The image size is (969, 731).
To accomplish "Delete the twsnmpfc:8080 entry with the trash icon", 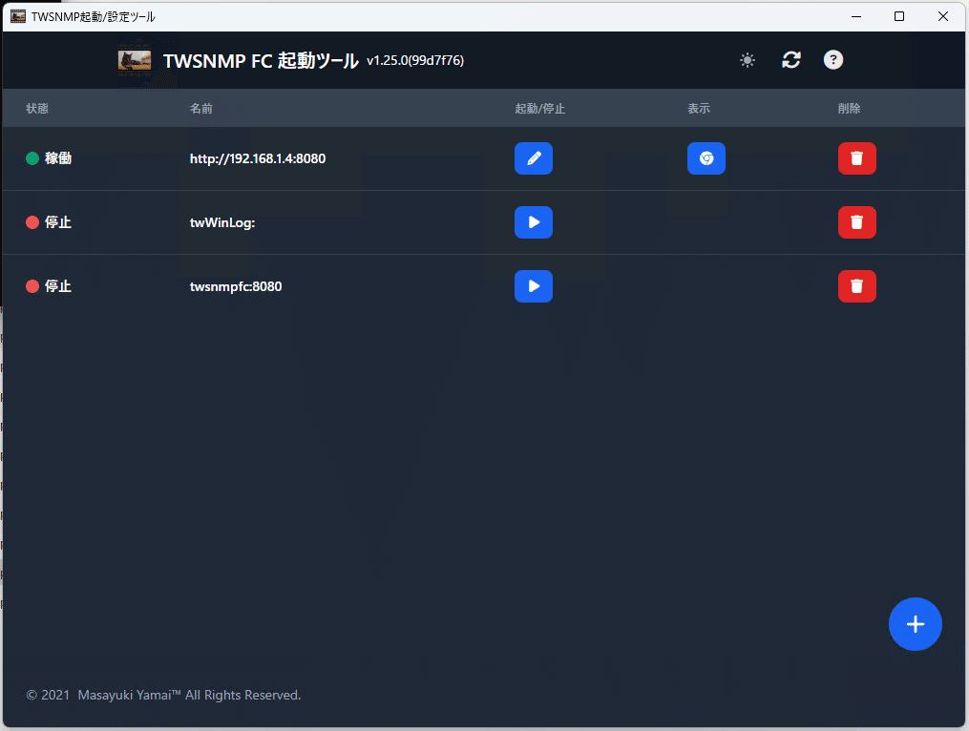I will 856,286.
